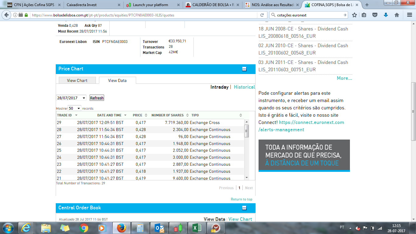Open the muted volume tray icon
This screenshot has width=416, height=234.
[x=358, y=228]
